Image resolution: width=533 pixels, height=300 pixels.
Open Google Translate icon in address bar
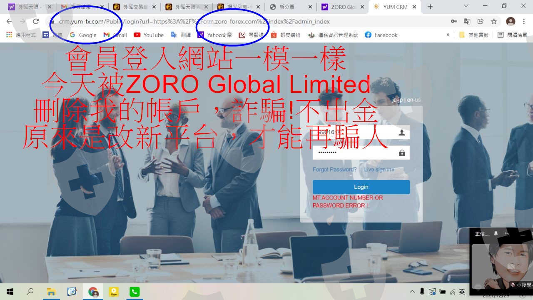pyautogui.click(x=467, y=21)
